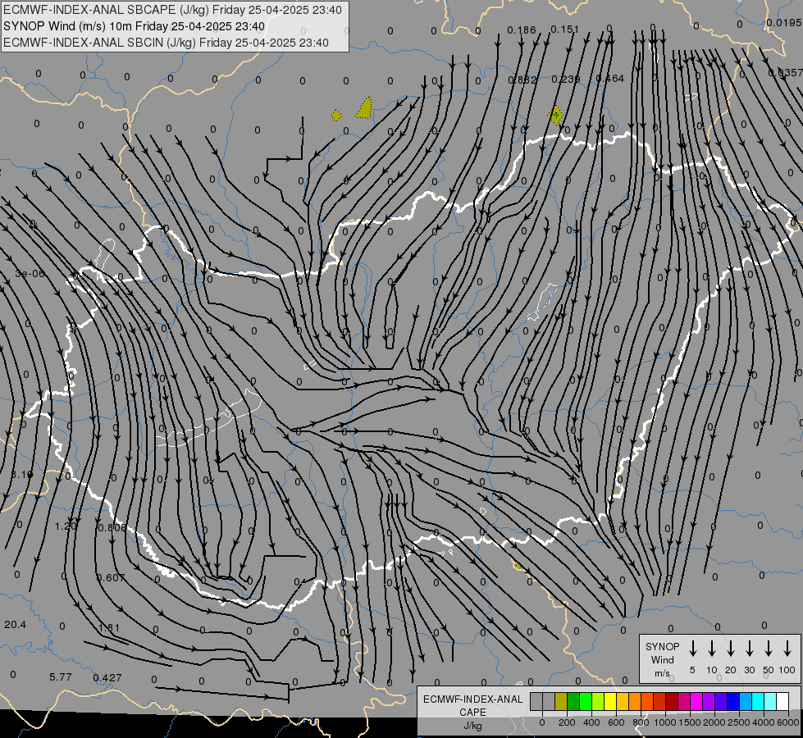Click the map value 1.81

click(x=109, y=628)
